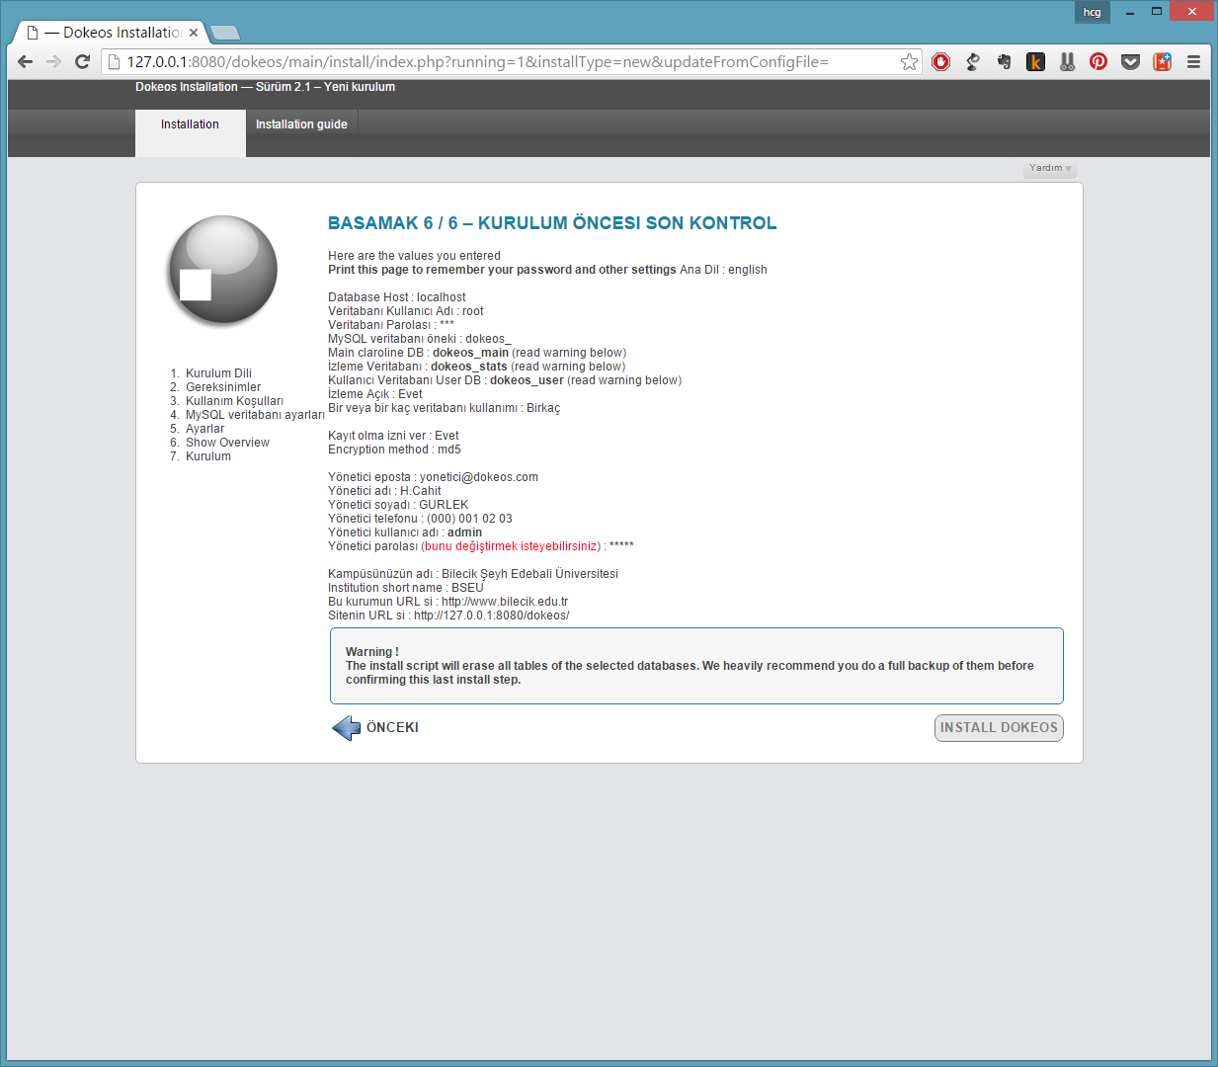Open the Pinterest extension icon

point(1098,62)
